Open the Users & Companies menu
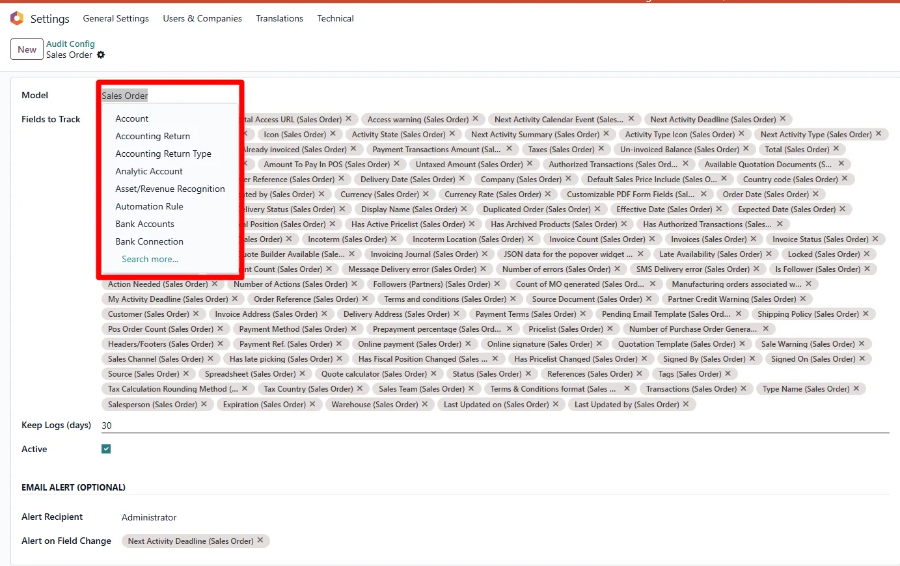This screenshot has height=566, width=900. pos(202,18)
